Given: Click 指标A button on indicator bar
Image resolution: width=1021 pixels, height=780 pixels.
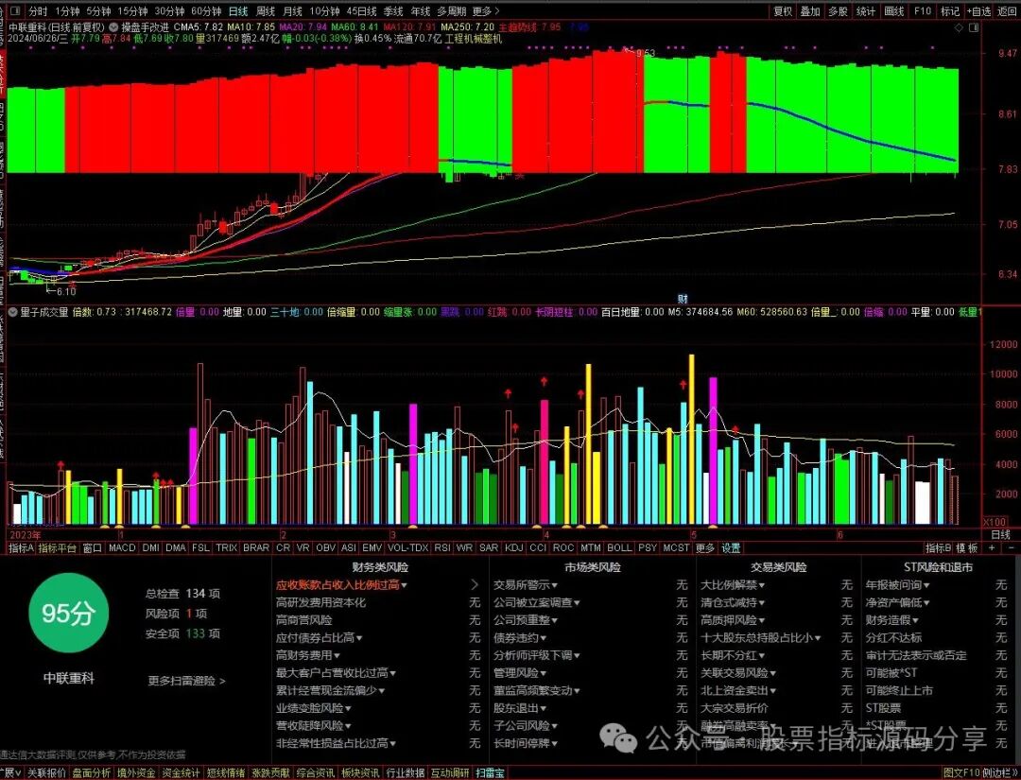Looking at the screenshot, I should pos(21,548).
